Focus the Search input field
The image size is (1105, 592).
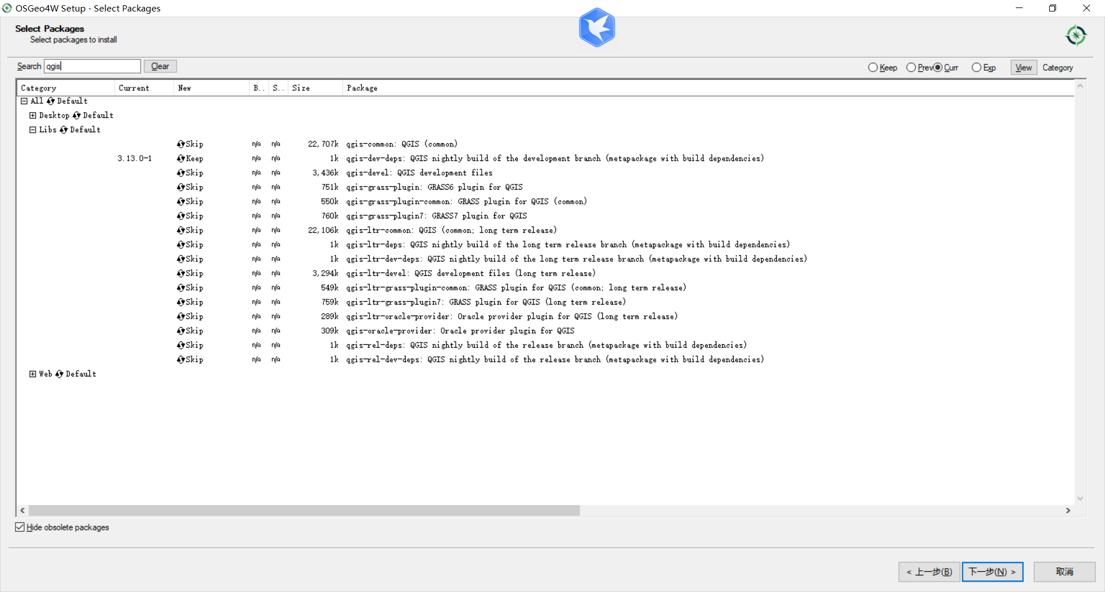(x=93, y=67)
